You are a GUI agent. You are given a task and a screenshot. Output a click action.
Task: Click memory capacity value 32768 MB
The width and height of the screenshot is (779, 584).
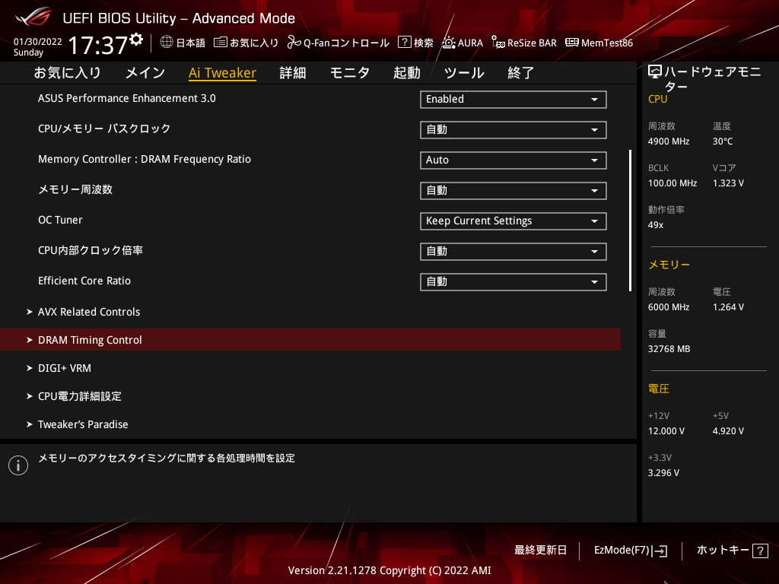pos(669,349)
